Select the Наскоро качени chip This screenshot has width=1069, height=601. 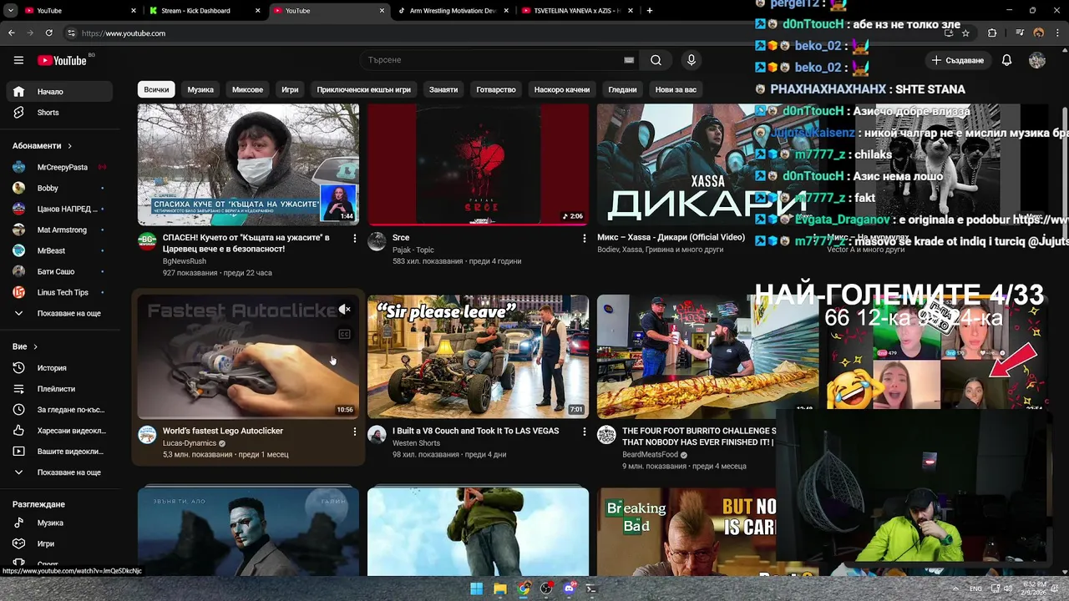562,89
